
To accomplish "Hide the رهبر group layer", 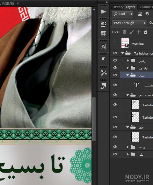I will (115, 60).
